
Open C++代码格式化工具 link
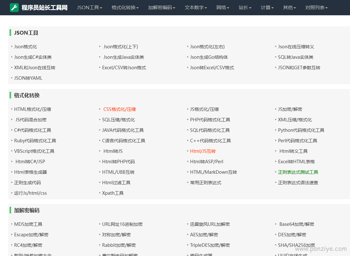click(210, 141)
